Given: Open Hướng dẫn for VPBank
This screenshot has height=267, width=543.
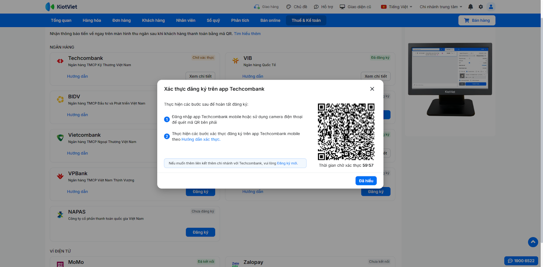Looking at the screenshot, I should (x=77, y=191).
